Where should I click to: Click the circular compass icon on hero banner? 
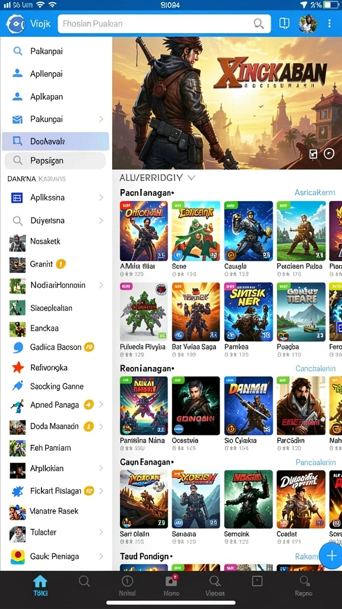click(329, 154)
